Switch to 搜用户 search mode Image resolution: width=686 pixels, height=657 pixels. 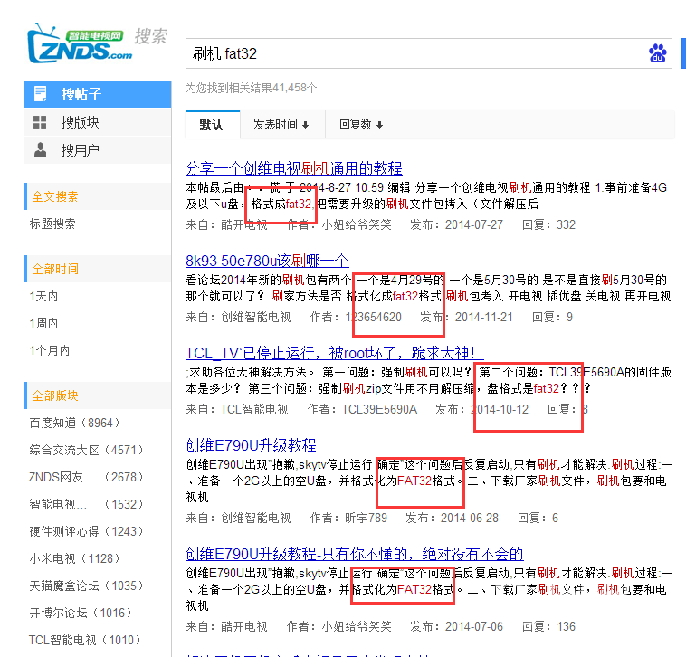[98, 150]
